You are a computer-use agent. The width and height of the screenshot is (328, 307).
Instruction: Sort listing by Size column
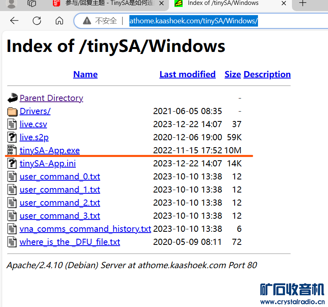pos(233,74)
